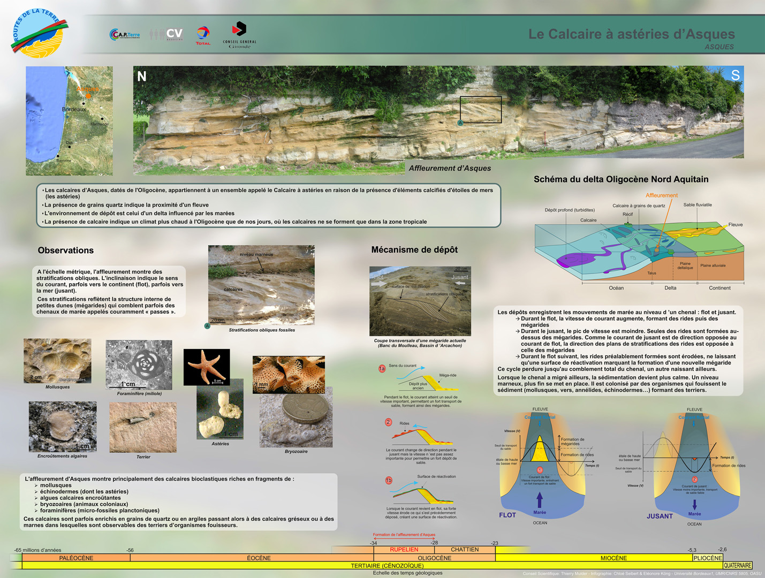The height and width of the screenshot is (578, 765).
Task: Click the Routes de la Terre logo
Action: 40,33
